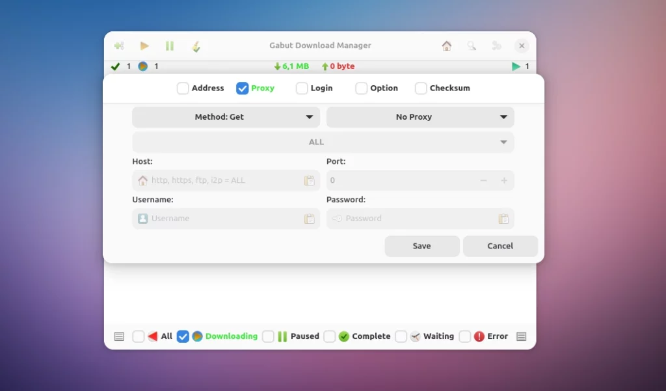Increase the Port value with the plus stepper
This screenshot has width=666, height=391.
[504, 180]
